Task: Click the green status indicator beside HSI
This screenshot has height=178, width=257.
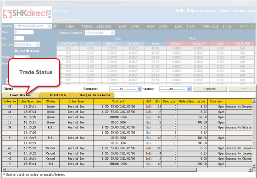Action: coord(55,26)
